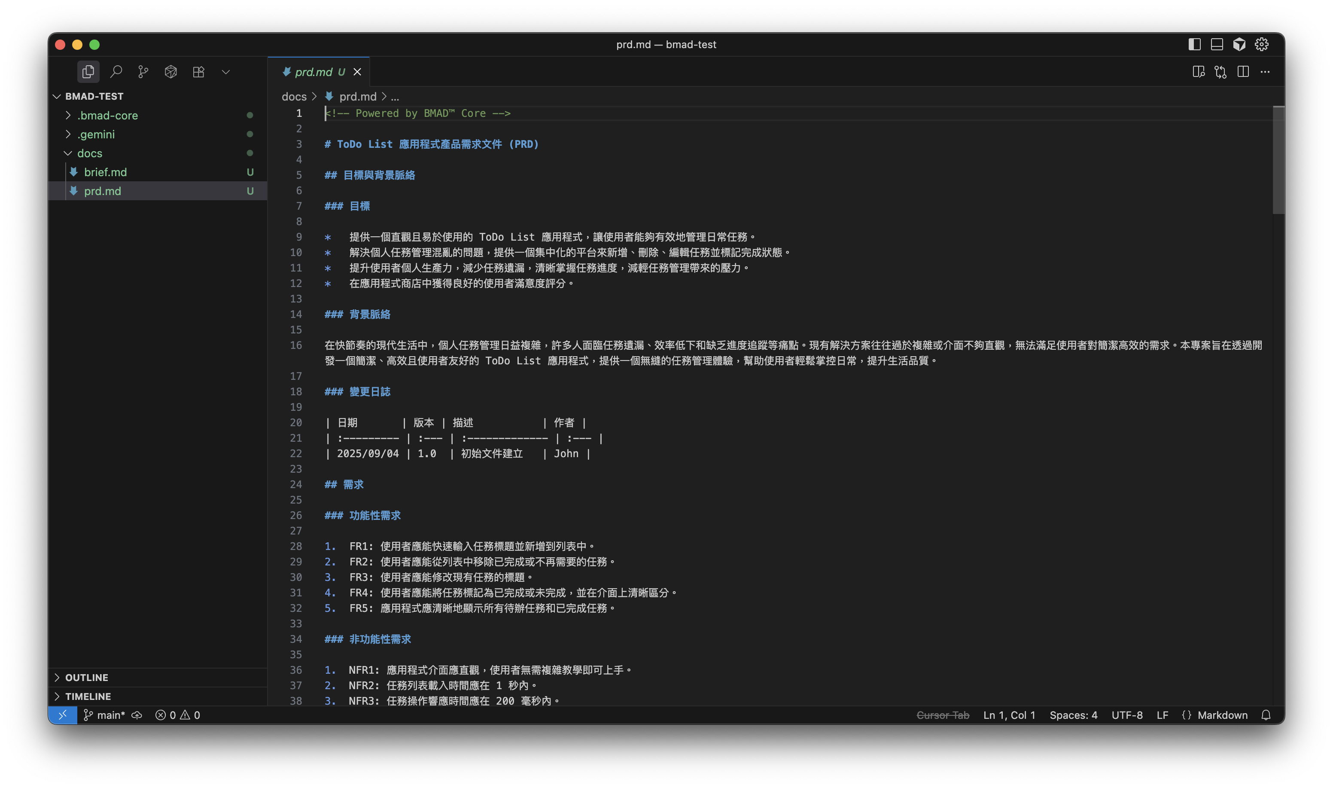This screenshot has height=788, width=1333.
Task: Click Ln 1, Col 1 status item
Action: (x=1009, y=715)
